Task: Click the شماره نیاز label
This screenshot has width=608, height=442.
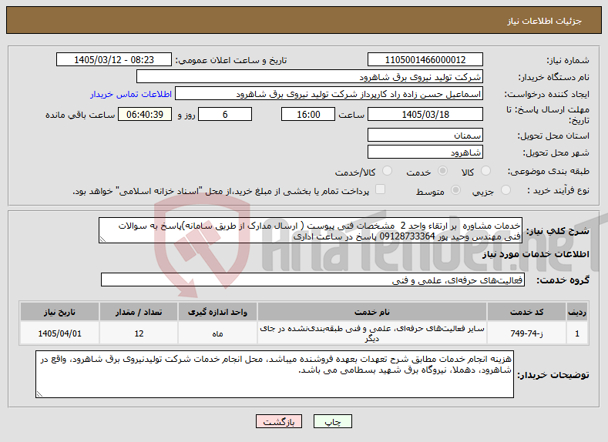Action: pyautogui.click(x=568, y=60)
